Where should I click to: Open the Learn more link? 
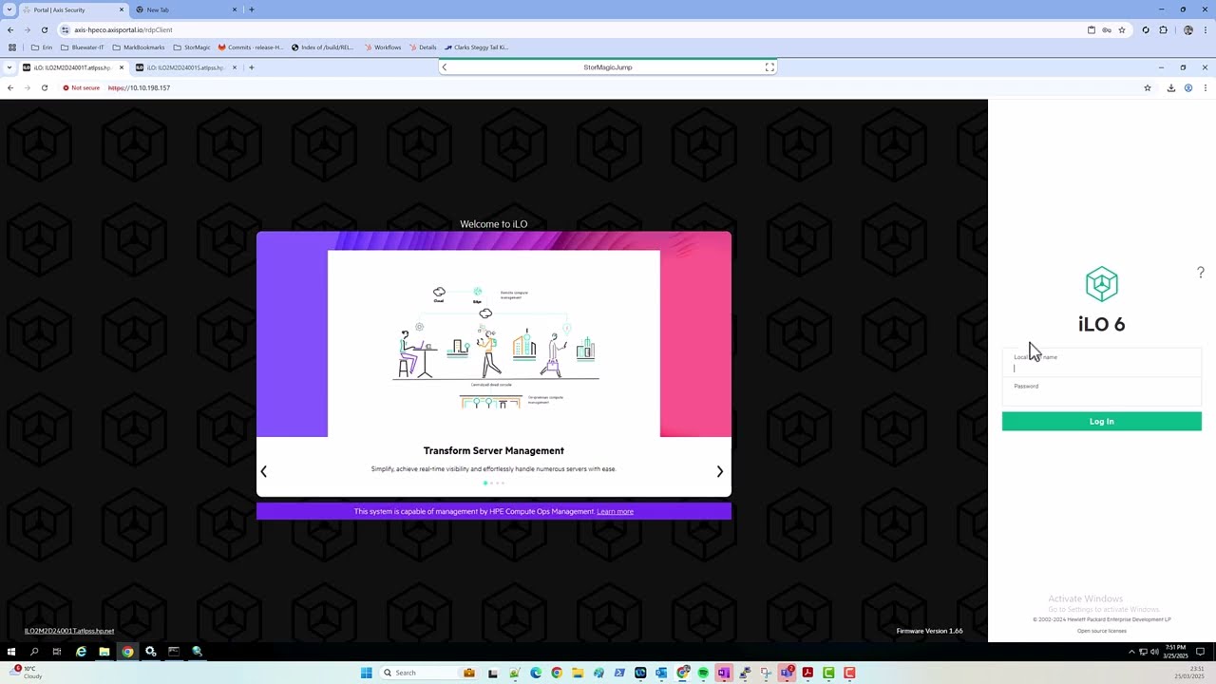[x=615, y=512]
